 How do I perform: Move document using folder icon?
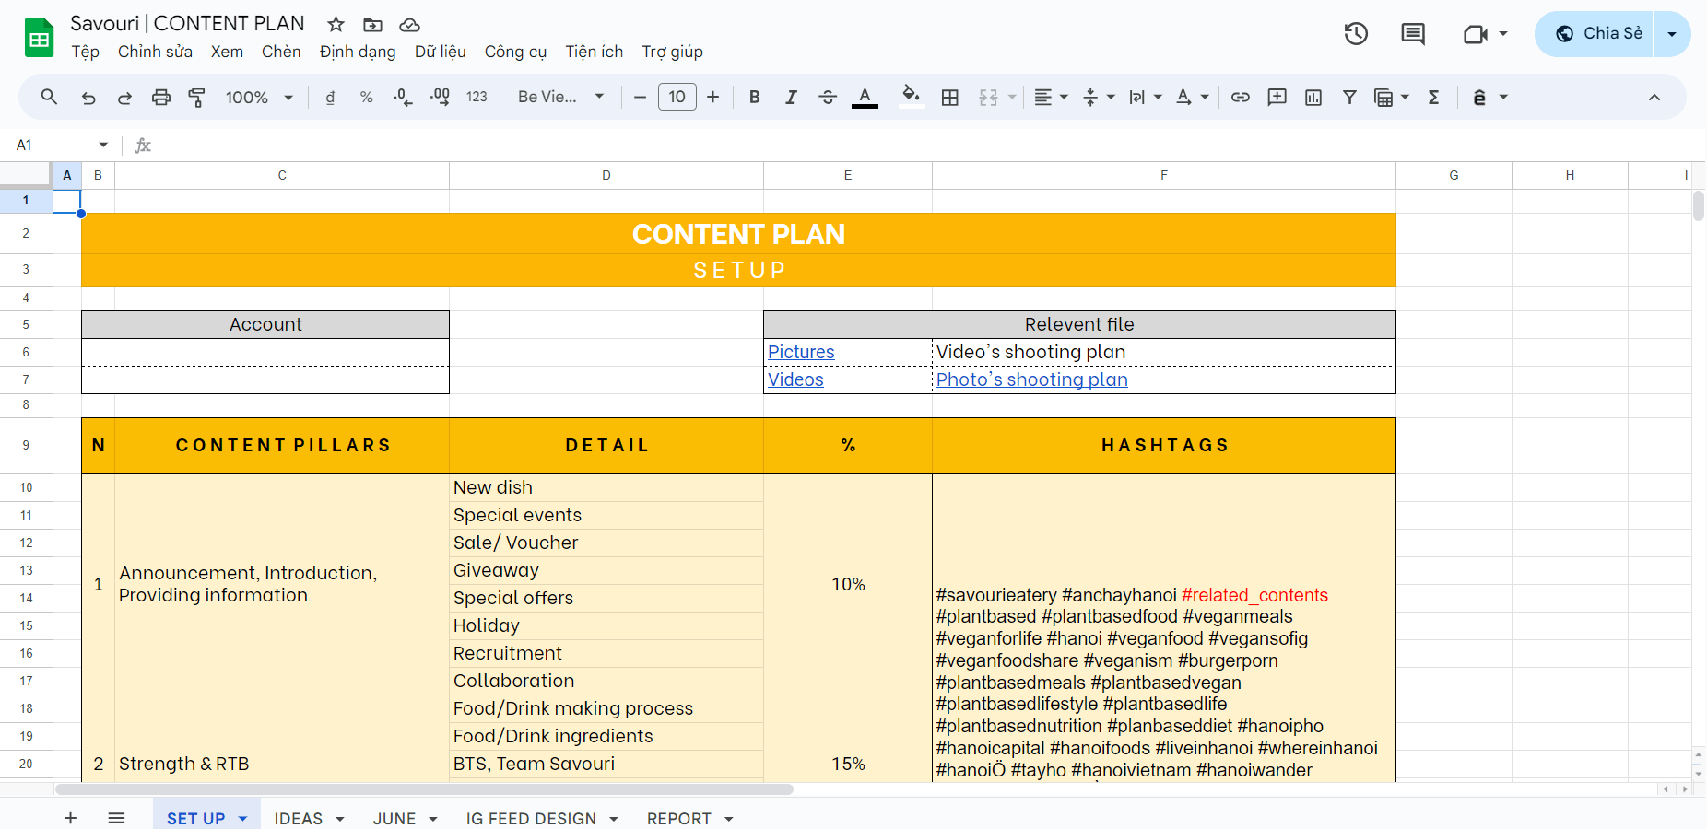click(372, 24)
